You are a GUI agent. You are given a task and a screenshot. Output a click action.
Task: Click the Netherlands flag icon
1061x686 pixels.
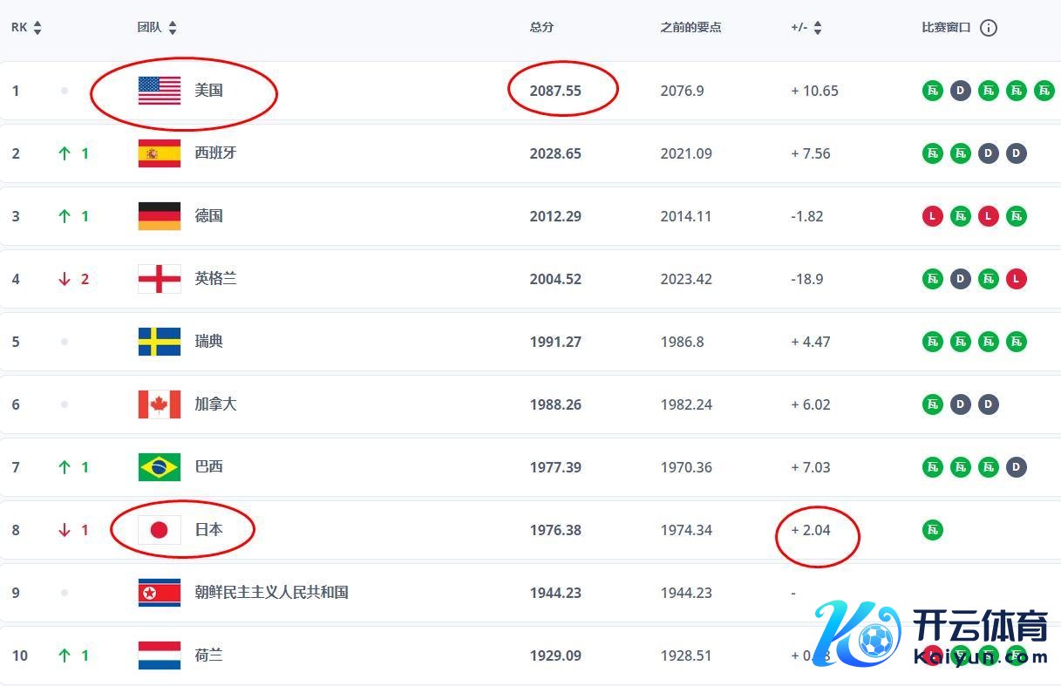pos(160,655)
